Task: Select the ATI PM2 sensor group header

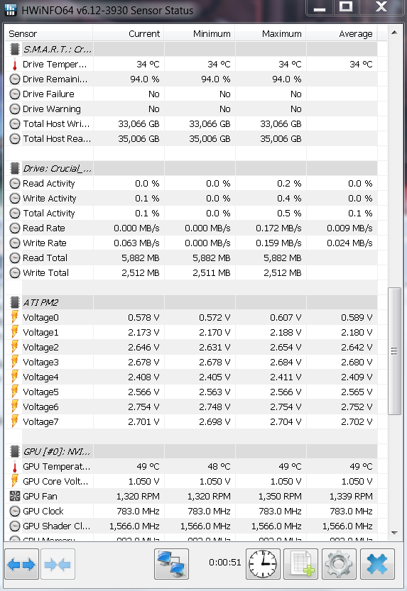Action: (191, 302)
